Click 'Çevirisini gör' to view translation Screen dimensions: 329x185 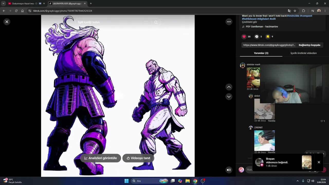[249, 22]
